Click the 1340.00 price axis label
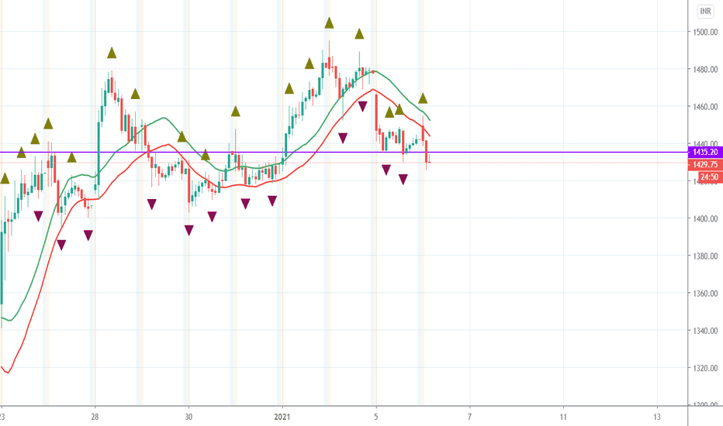 (x=705, y=331)
